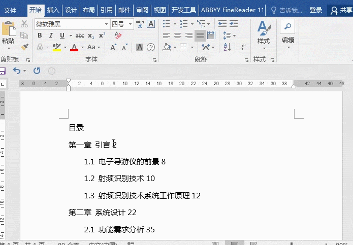Switch to the 布局 tab
Image resolution: width=353 pixels, height=245 pixels.
click(x=88, y=10)
